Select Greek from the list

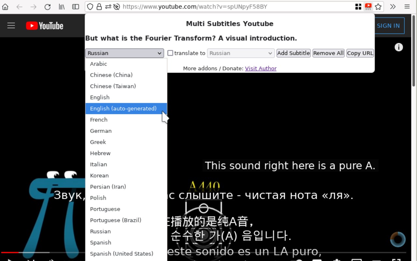[x=126, y=142]
